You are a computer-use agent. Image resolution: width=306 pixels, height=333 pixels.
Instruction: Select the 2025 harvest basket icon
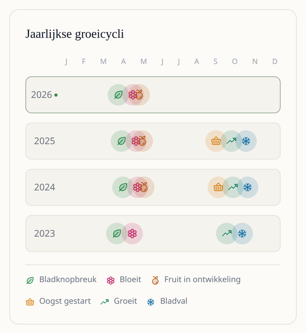click(x=216, y=141)
